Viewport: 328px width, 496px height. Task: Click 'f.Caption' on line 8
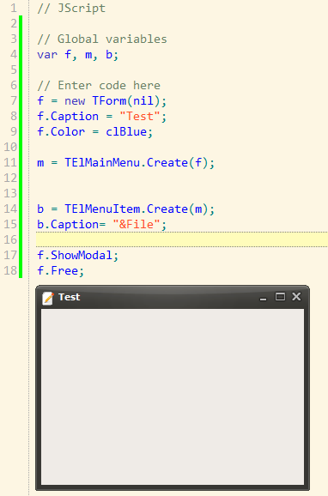68,117
